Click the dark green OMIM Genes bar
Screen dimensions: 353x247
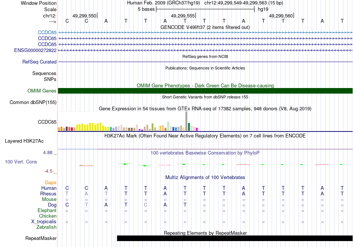(205, 91)
